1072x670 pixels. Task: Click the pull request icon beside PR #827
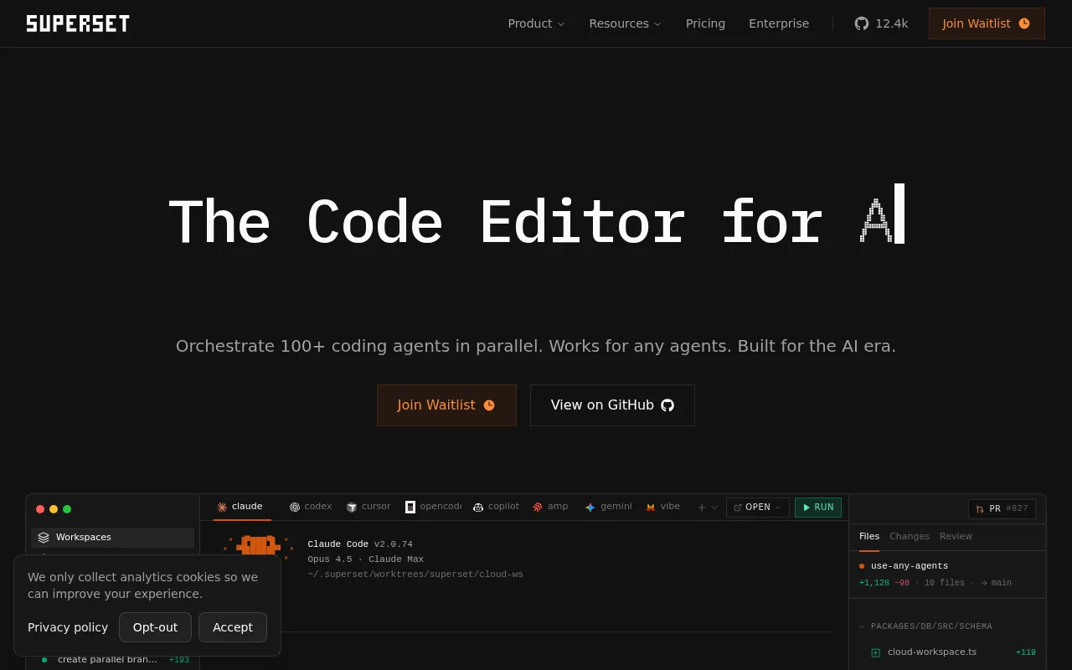[980, 508]
